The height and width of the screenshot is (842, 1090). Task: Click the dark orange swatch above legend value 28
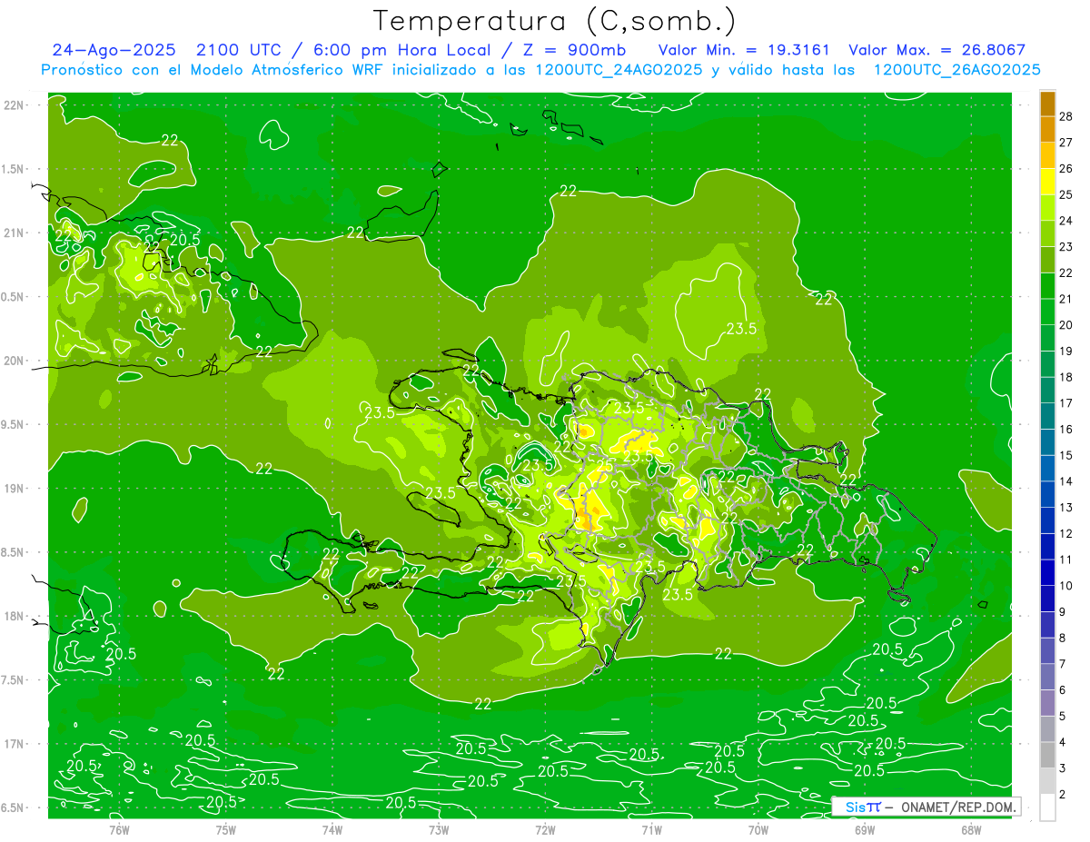1047,103
